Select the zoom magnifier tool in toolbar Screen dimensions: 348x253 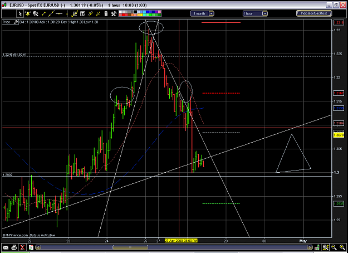coord(36,14)
